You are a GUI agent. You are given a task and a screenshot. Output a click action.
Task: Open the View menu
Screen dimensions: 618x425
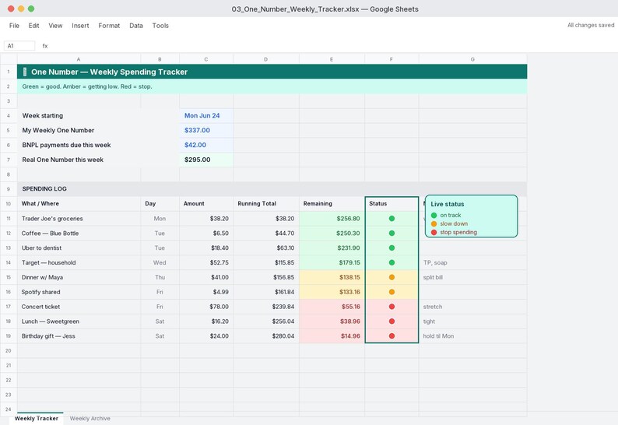coord(55,26)
